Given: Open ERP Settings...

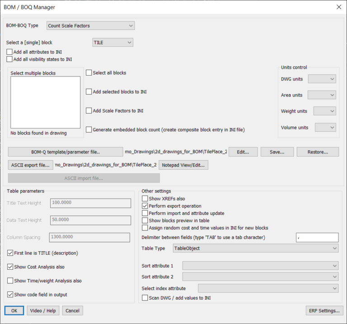Looking at the screenshot, I should click(324, 310).
